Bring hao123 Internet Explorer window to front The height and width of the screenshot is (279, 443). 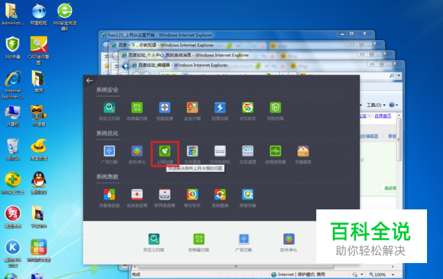click(x=159, y=35)
